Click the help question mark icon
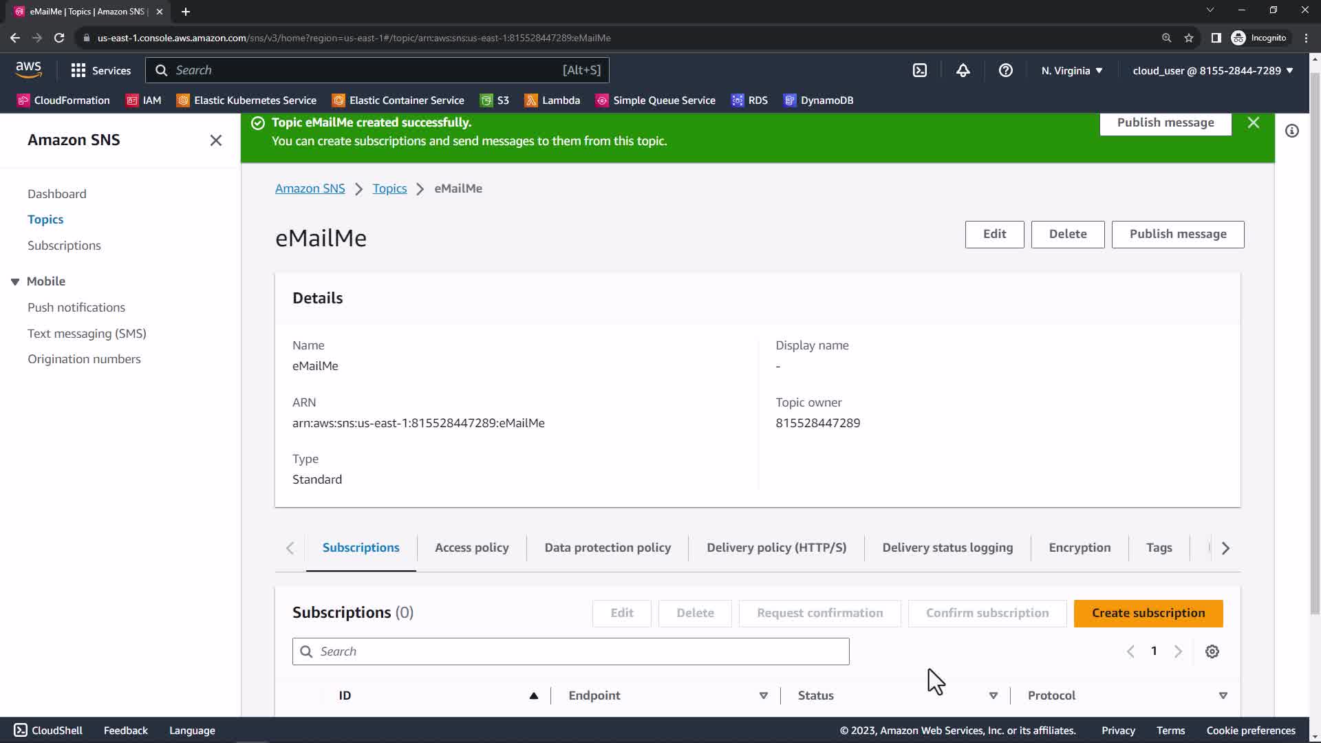The height and width of the screenshot is (743, 1321). (1005, 70)
